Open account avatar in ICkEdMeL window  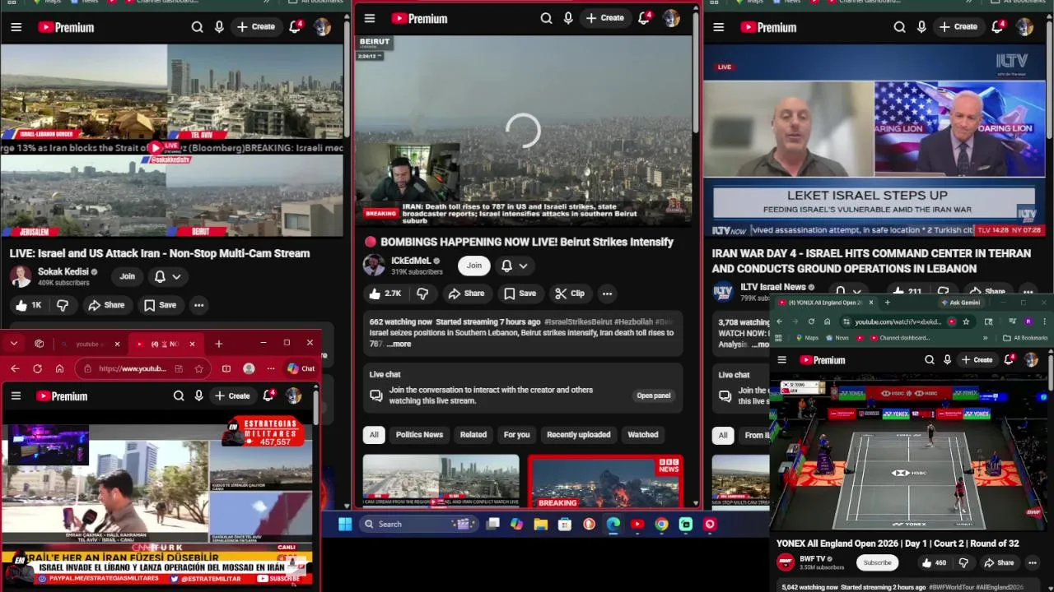click(671, 18)
